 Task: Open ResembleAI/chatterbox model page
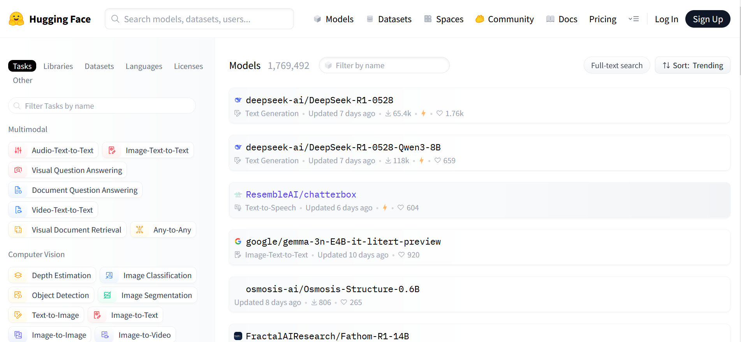(x=479, y=200)
